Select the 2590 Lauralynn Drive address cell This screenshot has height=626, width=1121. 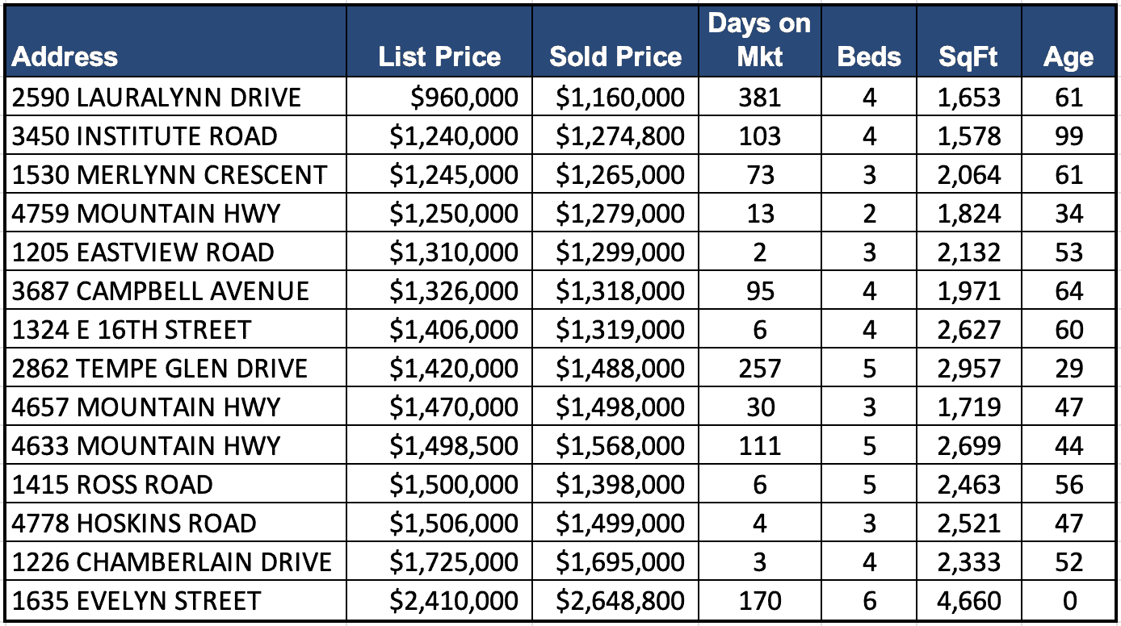click(x=157, y=98)
